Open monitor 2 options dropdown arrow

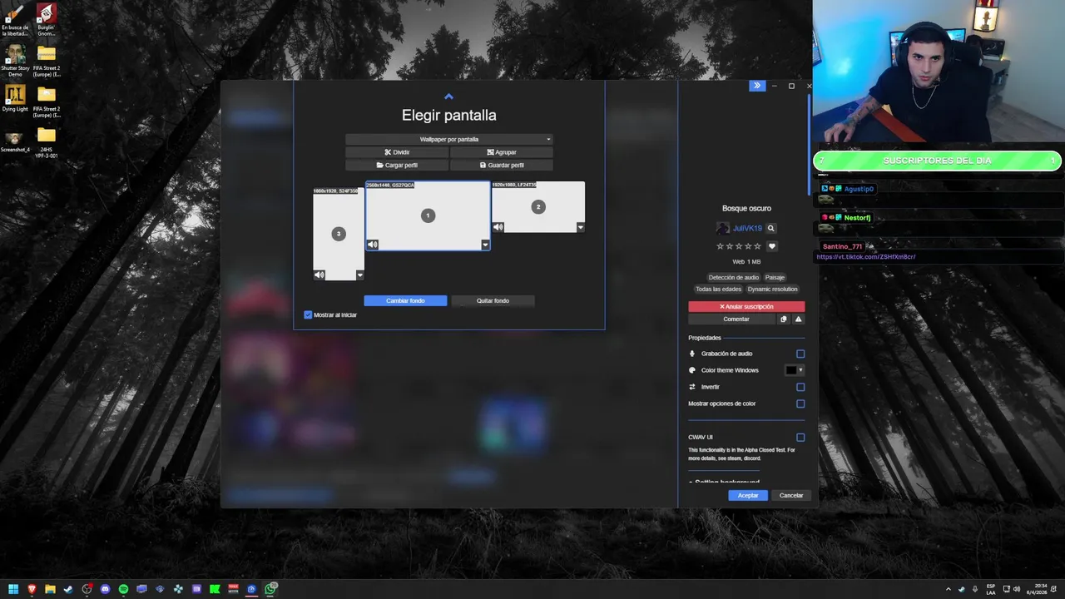point(580,227)
